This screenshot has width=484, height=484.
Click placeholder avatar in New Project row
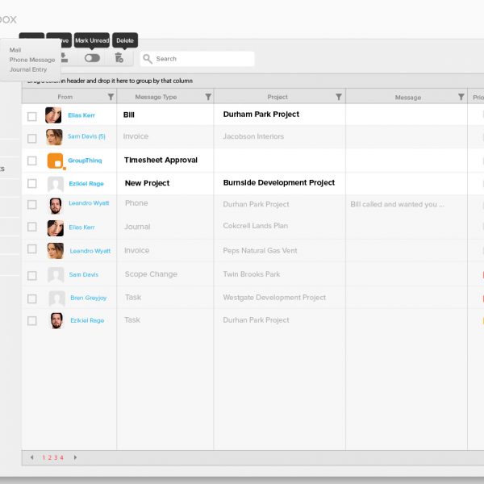coord(56,184)
